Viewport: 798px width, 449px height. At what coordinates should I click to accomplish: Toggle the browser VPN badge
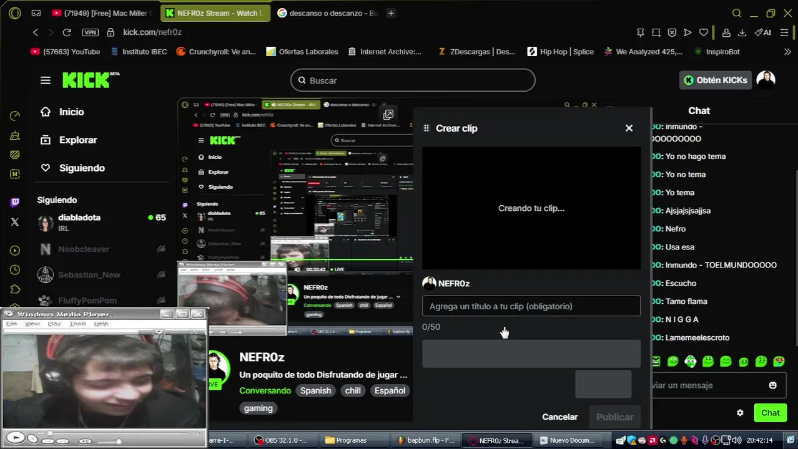click(91, 32)
